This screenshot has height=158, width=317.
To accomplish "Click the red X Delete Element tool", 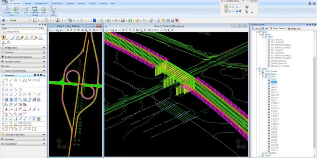I will [x=36, y=38].
